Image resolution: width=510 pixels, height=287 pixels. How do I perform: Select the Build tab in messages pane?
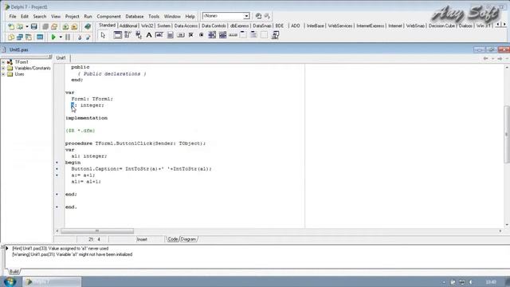pyautogui.click(x=14, y=271)
